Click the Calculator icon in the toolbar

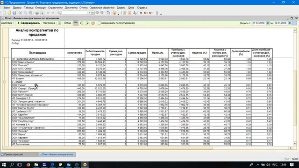click(x=125, y=13)
